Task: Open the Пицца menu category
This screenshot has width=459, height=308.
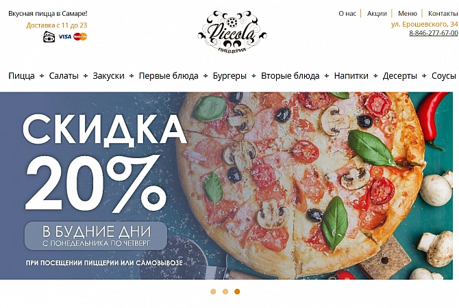Action: [21, 76]
